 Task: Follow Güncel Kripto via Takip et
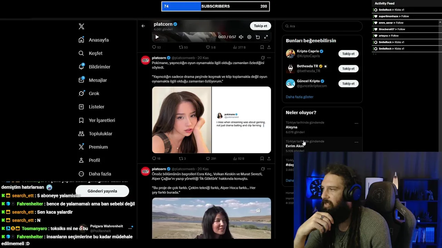pyautogui.click(x=348, y=83)
